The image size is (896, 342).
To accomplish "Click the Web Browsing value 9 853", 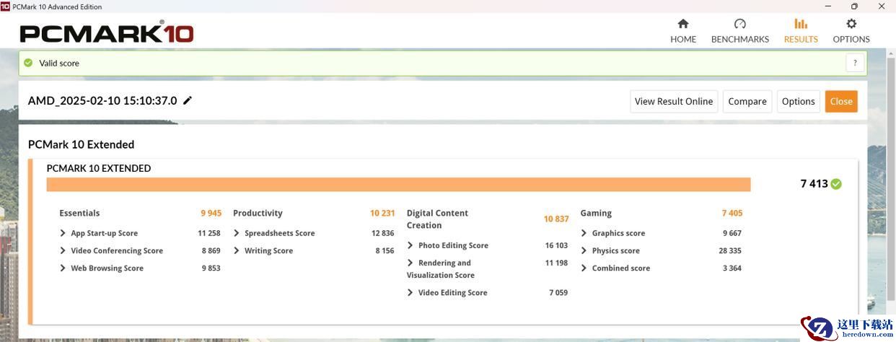I will pyautogui.click(x=211, y=268).
